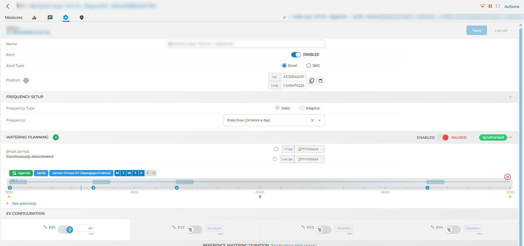Open the map location pin tab
524x246 pixels.
click(82, 18)
